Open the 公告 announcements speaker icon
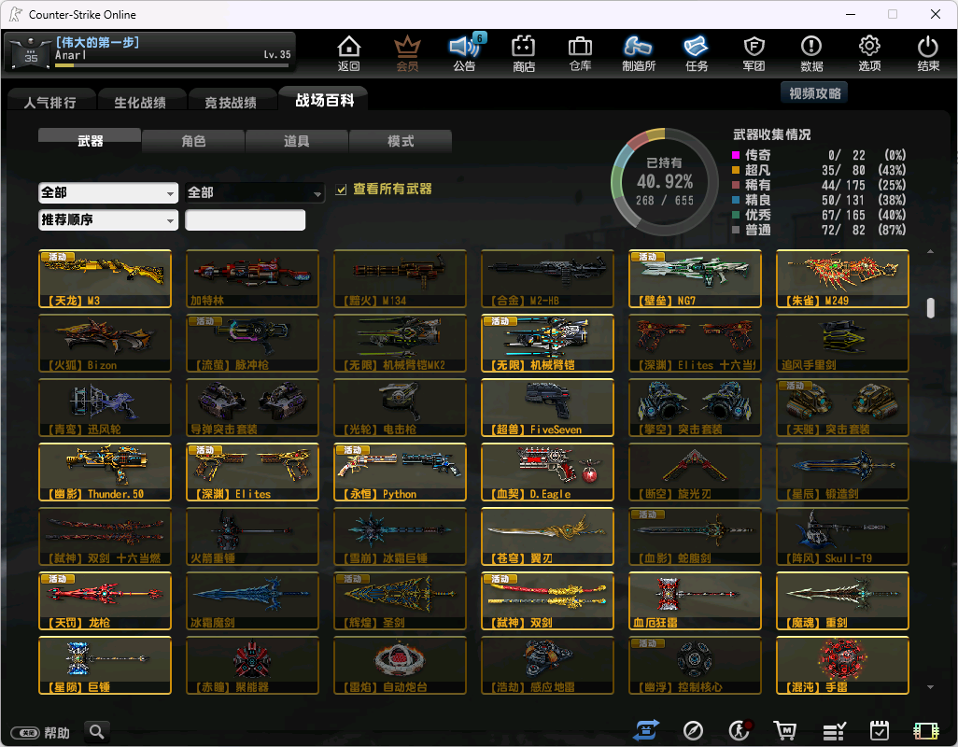The width and height of the screenshot is (958, 747). tap(465, 53)
